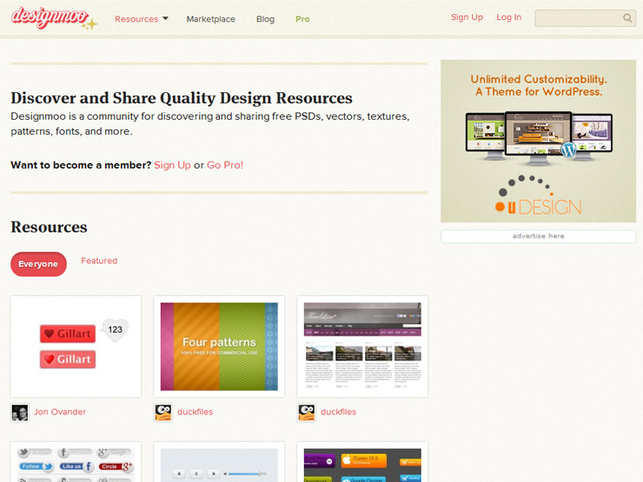
Task: Open the Pro navigation link
Action: [302, 19]
